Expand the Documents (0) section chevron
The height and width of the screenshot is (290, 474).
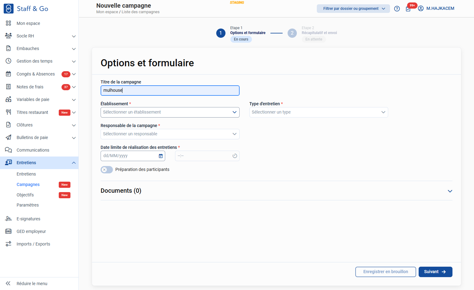tap(450, 191)
